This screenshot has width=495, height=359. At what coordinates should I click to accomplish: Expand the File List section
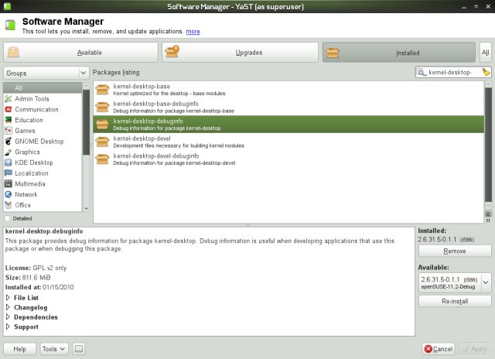click(x=9, y=297)
